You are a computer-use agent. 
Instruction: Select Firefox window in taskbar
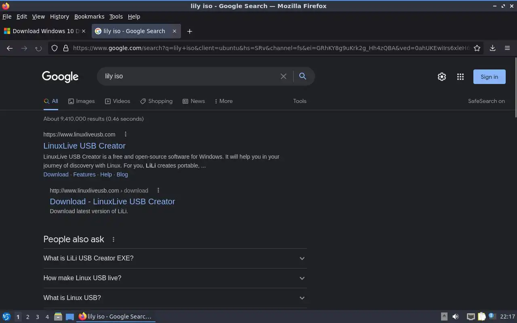116,317
